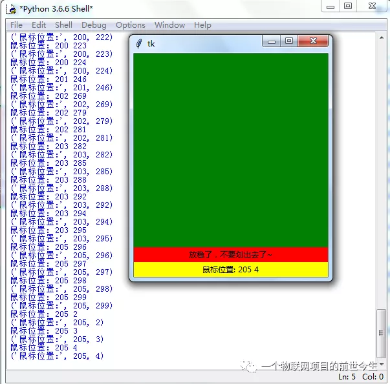Click shell line ('鼠标位置:', 203, 288)
The width and height of the screenshot is (390, 384).
tap(61, 188)
